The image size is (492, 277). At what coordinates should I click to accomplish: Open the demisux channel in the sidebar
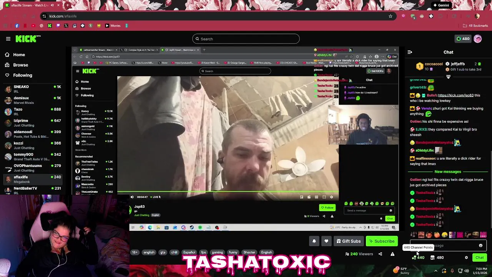click(33, 100)
